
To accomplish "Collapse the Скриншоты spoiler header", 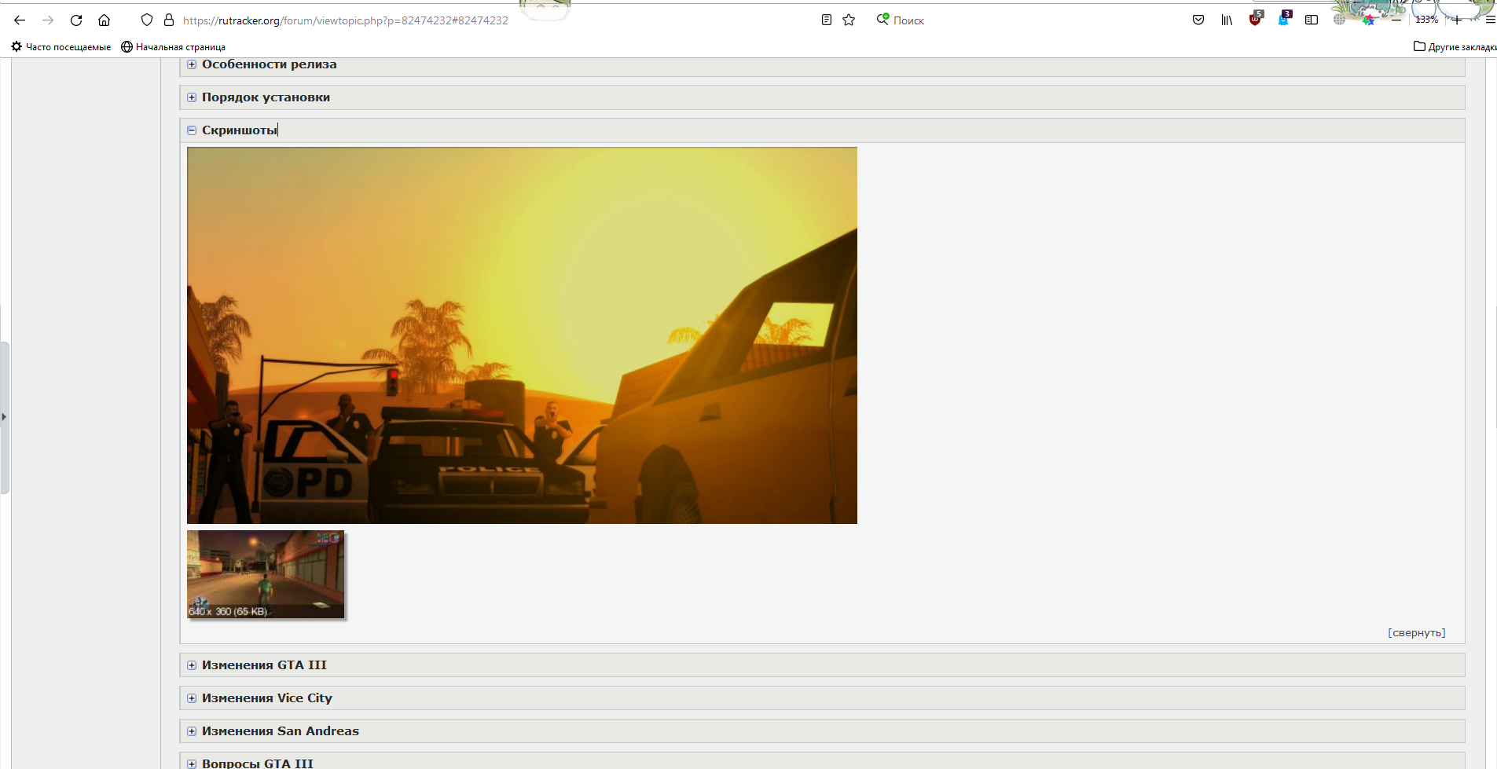I will tap(239, 130).
